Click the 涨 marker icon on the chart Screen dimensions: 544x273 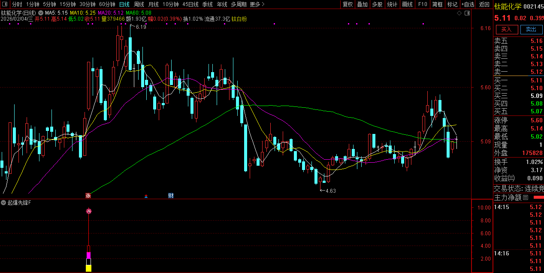pyautogui.click(x=88, y=196)
